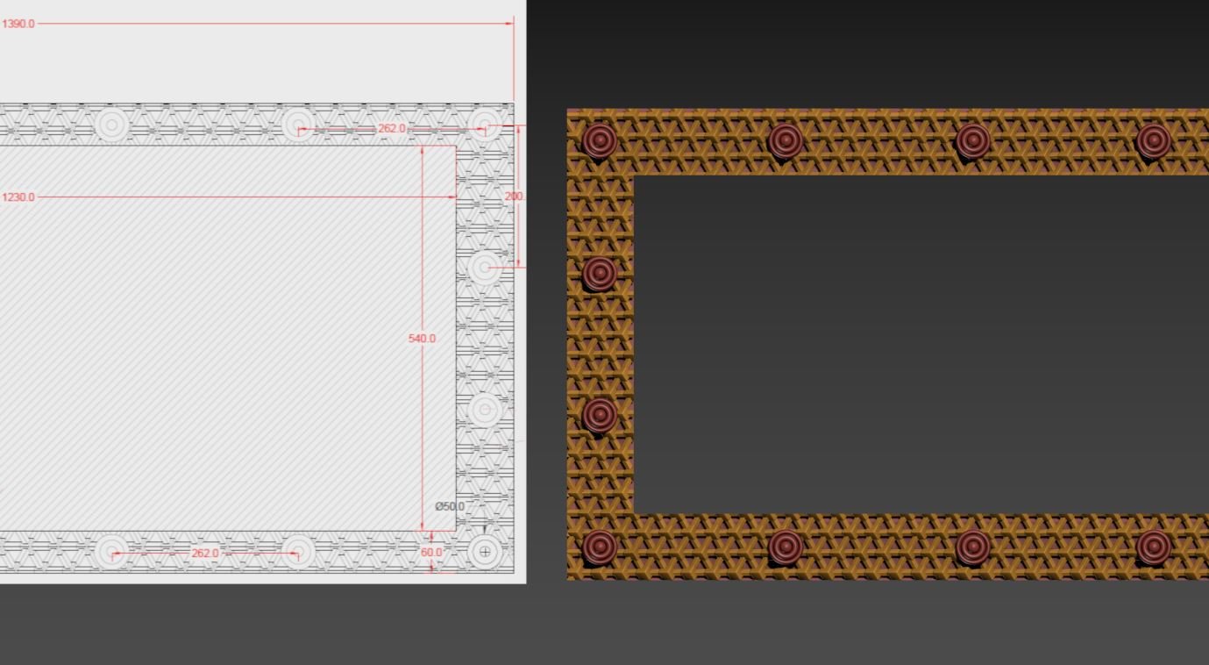Select the Ø50.0 diameter annotation
The image size is (1209, 665).
(450, 506)
